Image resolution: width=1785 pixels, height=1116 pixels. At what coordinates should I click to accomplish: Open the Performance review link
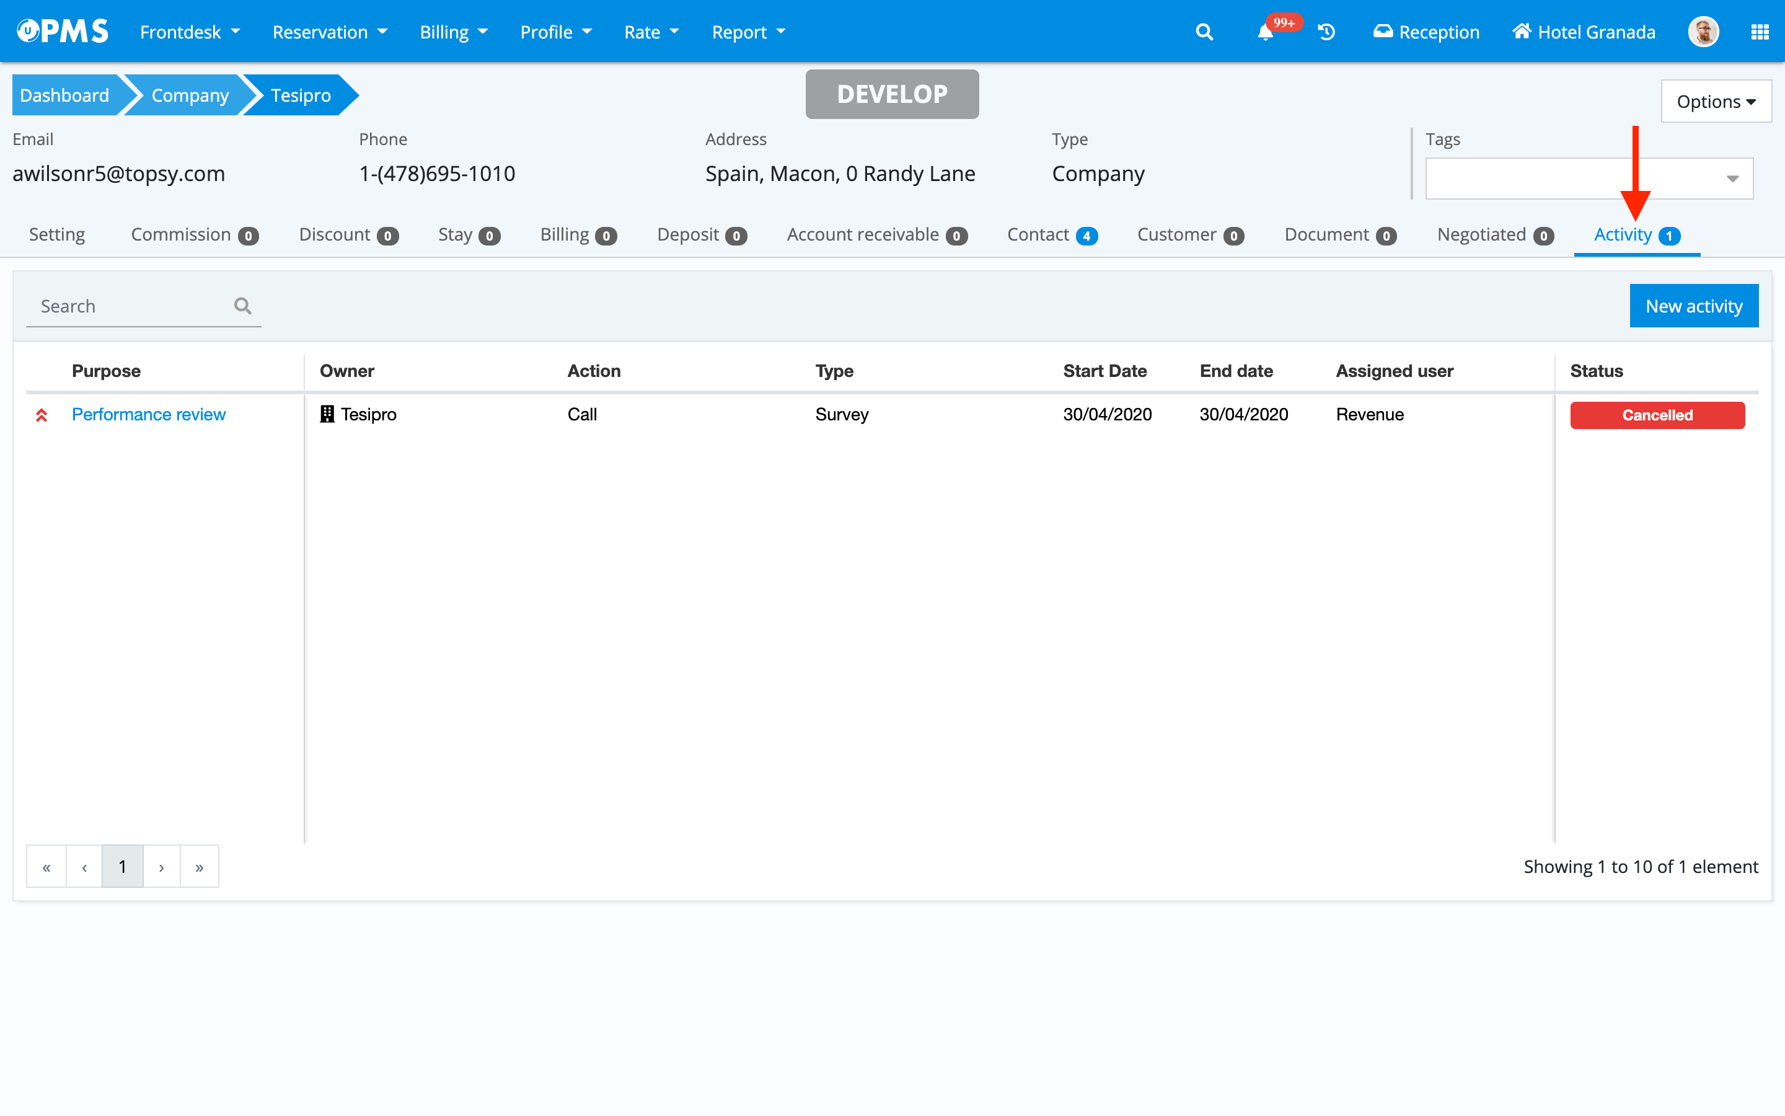pos(148,414)
